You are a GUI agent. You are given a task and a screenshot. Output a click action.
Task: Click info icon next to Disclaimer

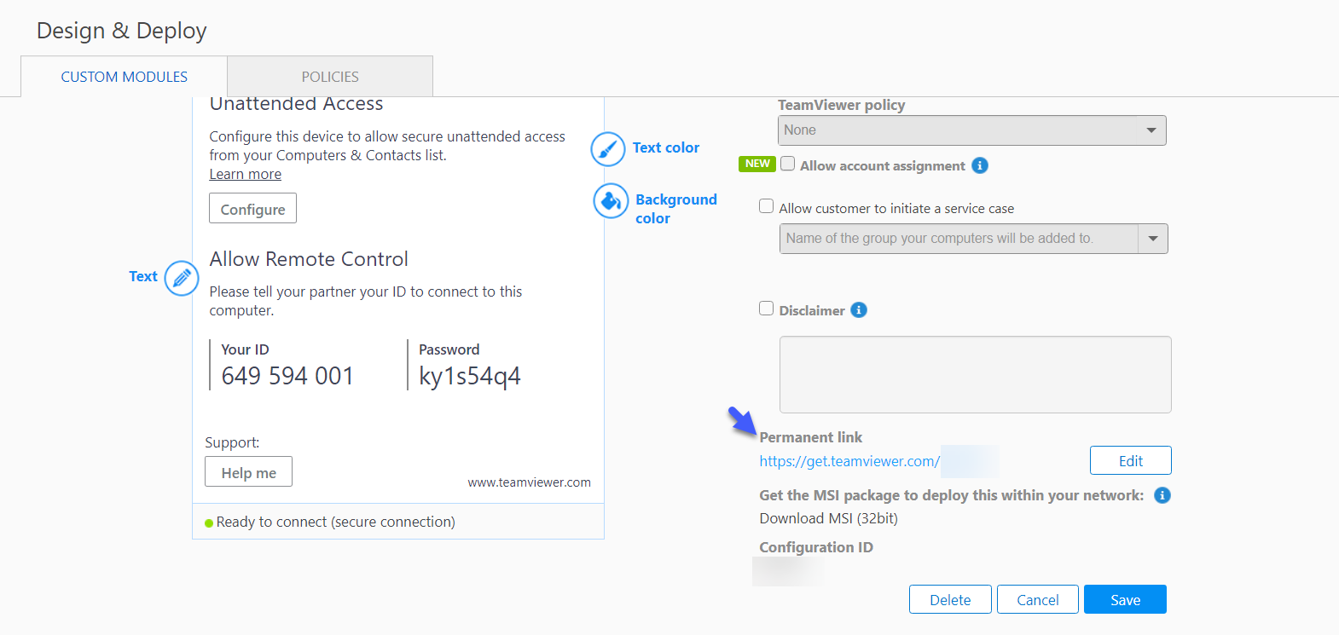859,310
